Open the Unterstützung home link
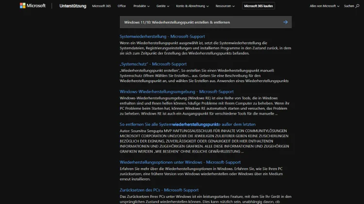 73,6
